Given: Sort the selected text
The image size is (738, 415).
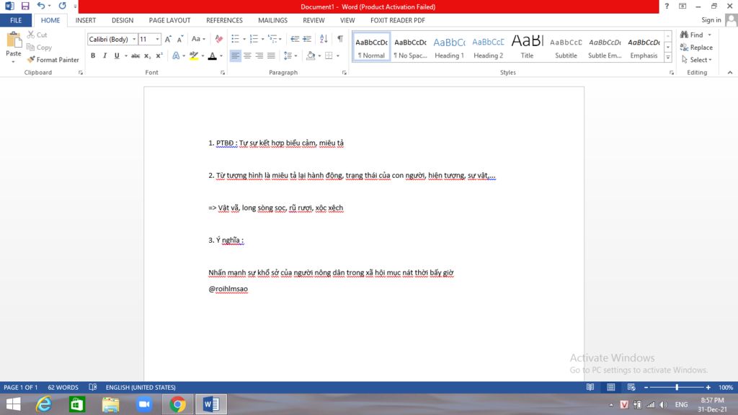Looking at the screenshot, I should click(x=324, y=39).
